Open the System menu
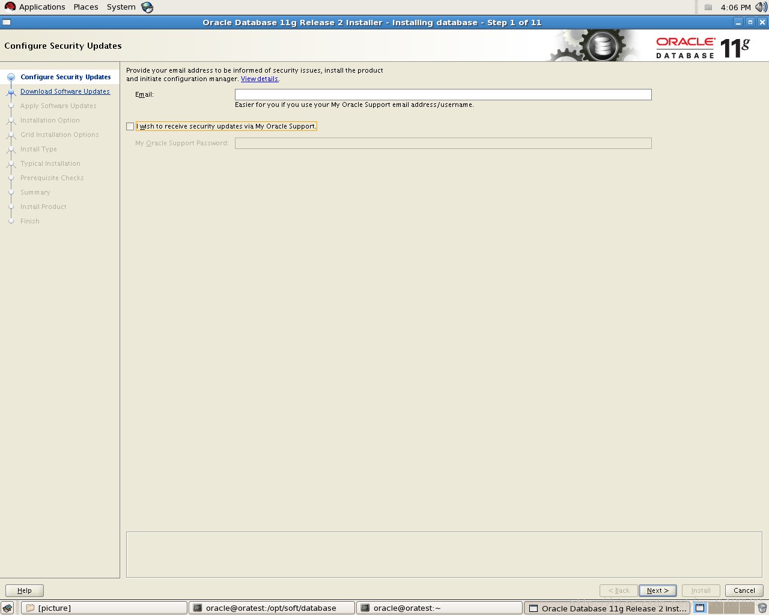Viewport: 769px width, 615px height. [x=121, y=7]
